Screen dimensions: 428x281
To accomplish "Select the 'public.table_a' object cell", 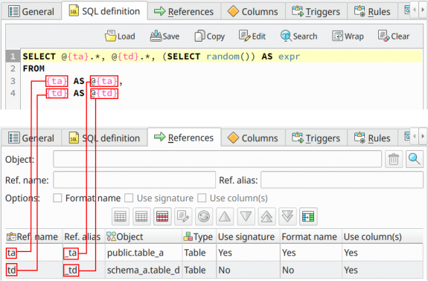I will [144, 253].
